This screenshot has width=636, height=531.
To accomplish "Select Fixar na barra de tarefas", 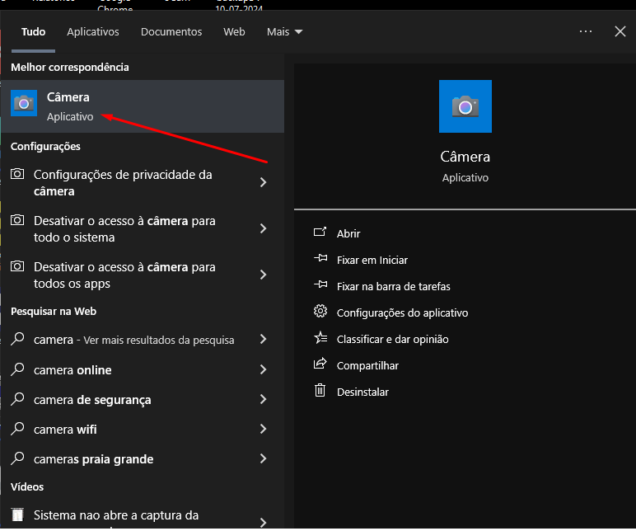I will pos(393,286).
